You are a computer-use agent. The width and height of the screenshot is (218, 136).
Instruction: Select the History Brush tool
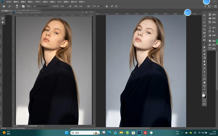[204, 51]
